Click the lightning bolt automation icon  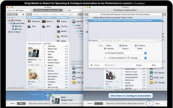click(x=149, y=103)
